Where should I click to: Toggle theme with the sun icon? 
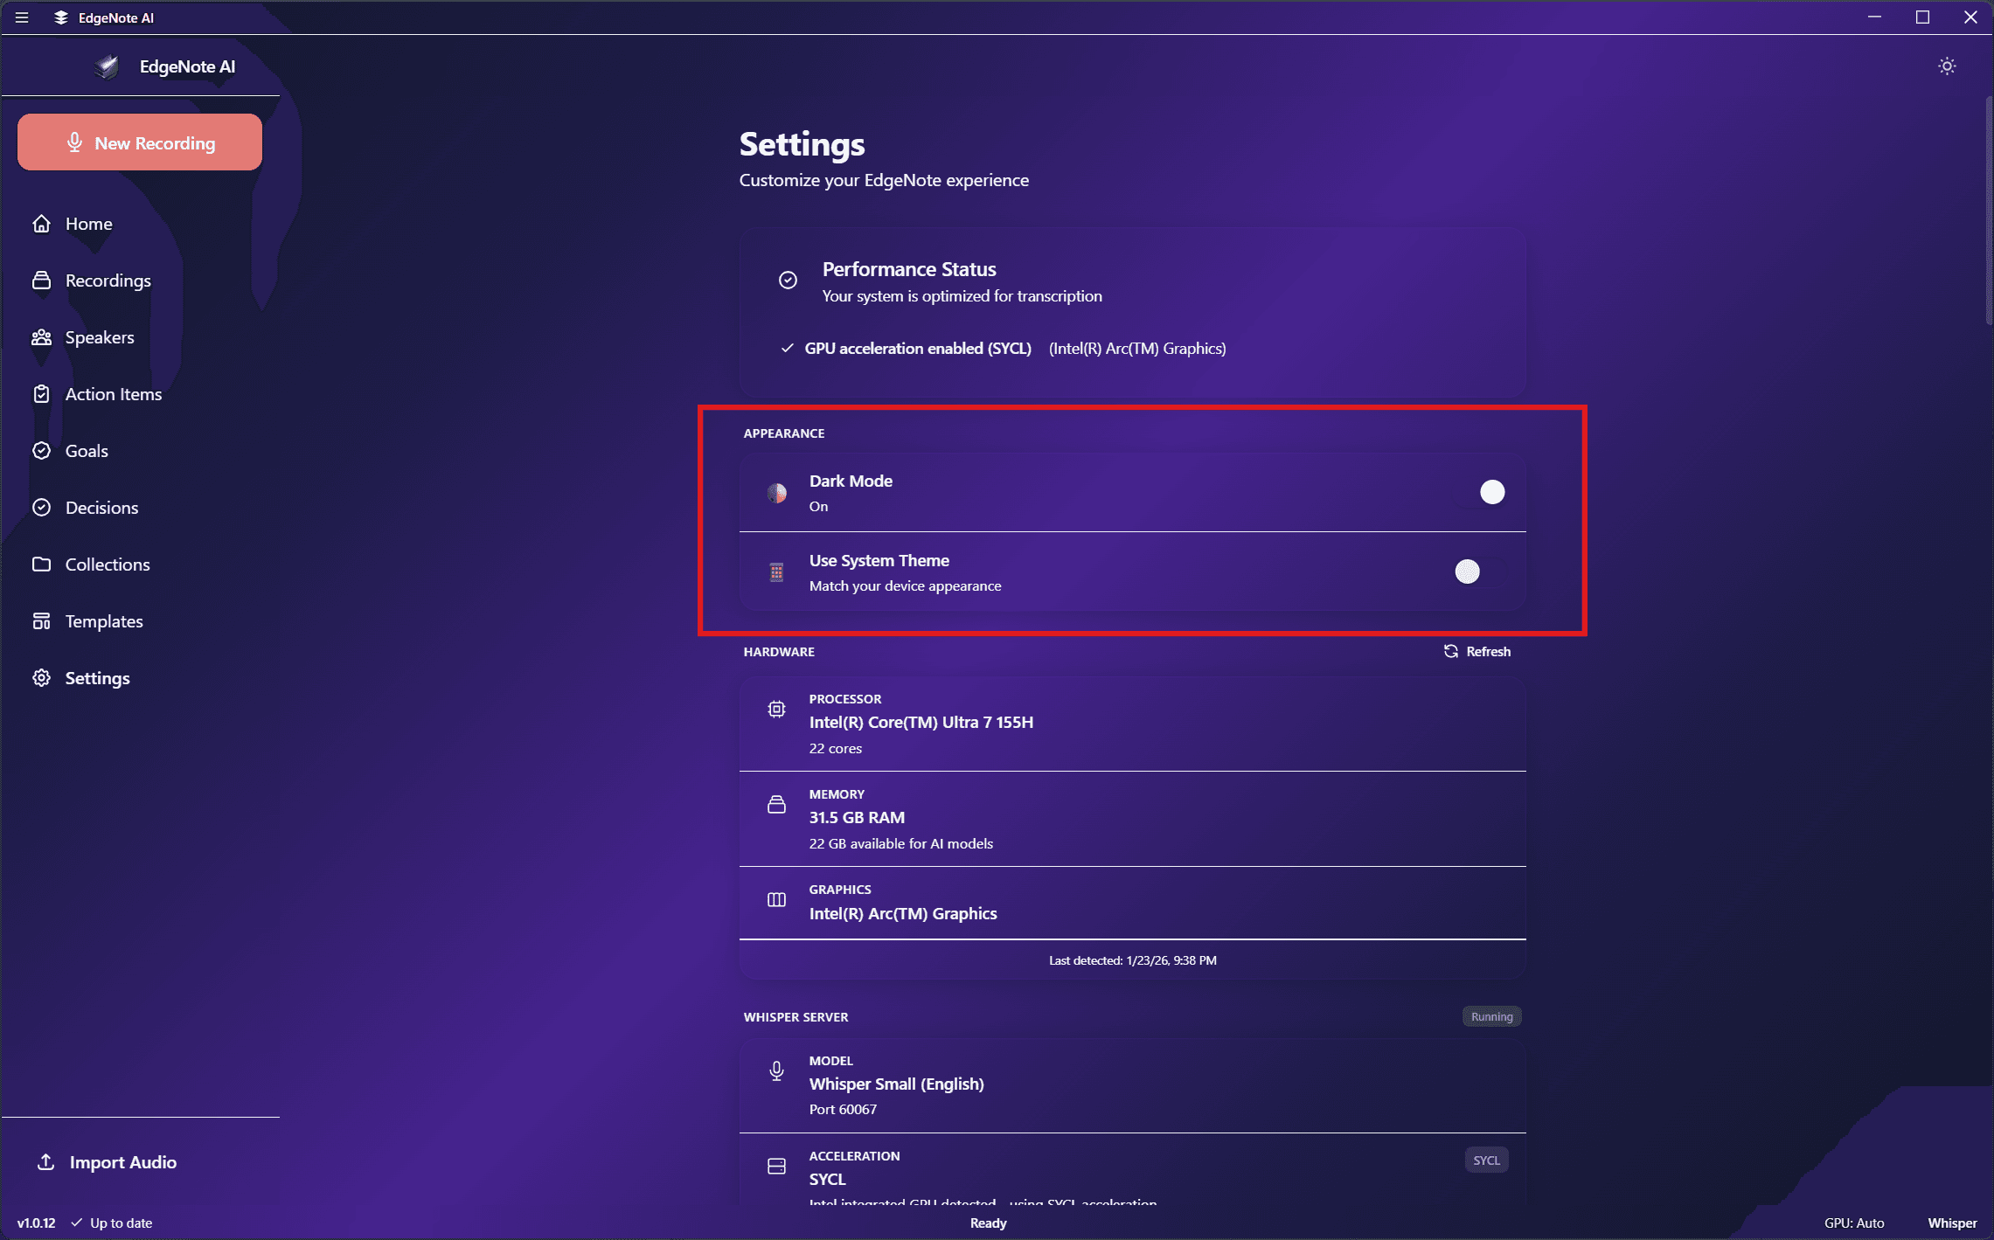pyautogui.click(x=1947, y=66)
